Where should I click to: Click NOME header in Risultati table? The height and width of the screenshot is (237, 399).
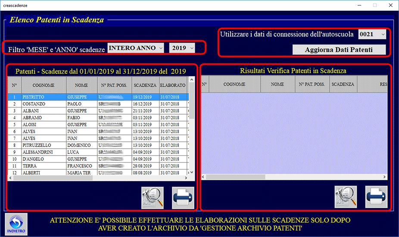277,84
